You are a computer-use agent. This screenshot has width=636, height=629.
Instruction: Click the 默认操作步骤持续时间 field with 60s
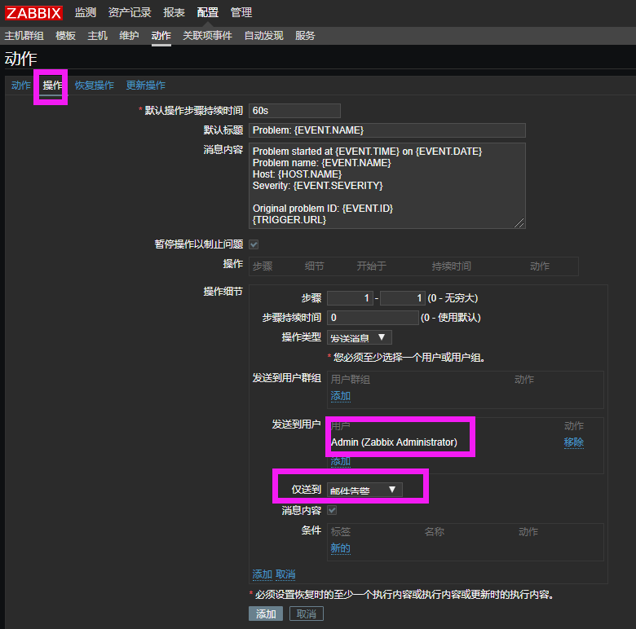tap(294, 111)
